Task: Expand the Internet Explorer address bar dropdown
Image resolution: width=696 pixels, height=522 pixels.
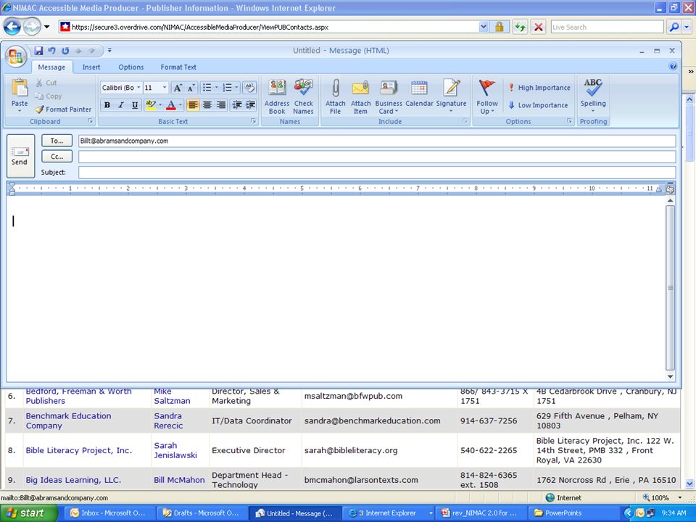Action: point(484,27)
